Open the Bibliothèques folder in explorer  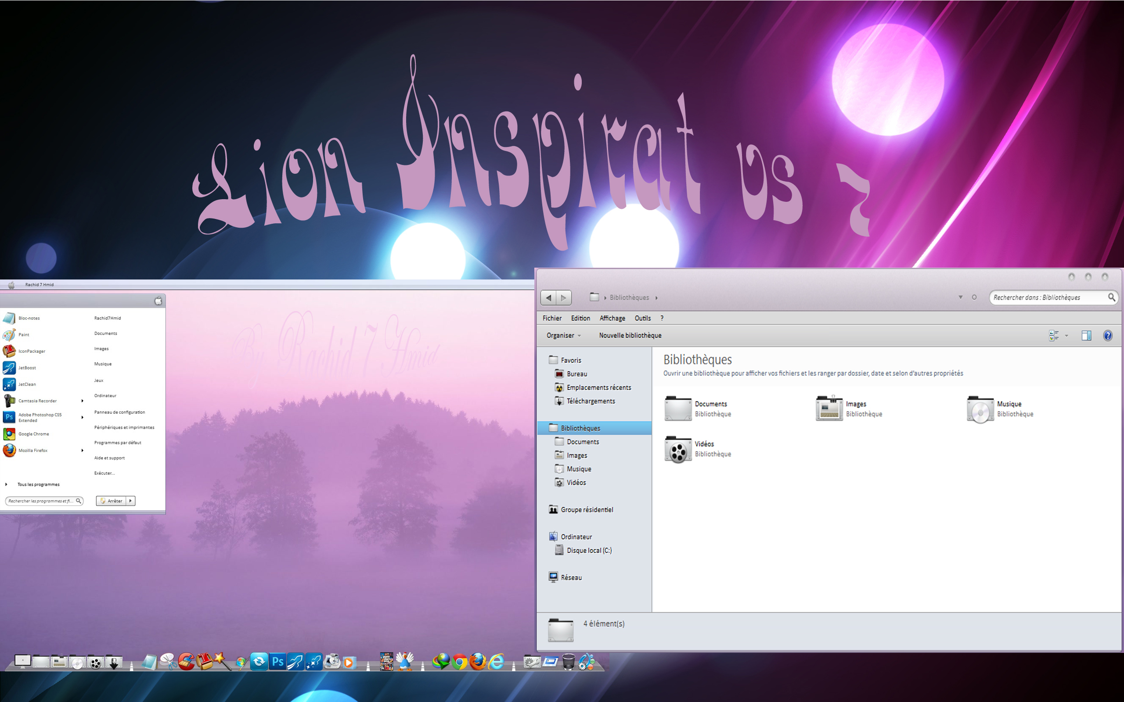pos(580,428)
